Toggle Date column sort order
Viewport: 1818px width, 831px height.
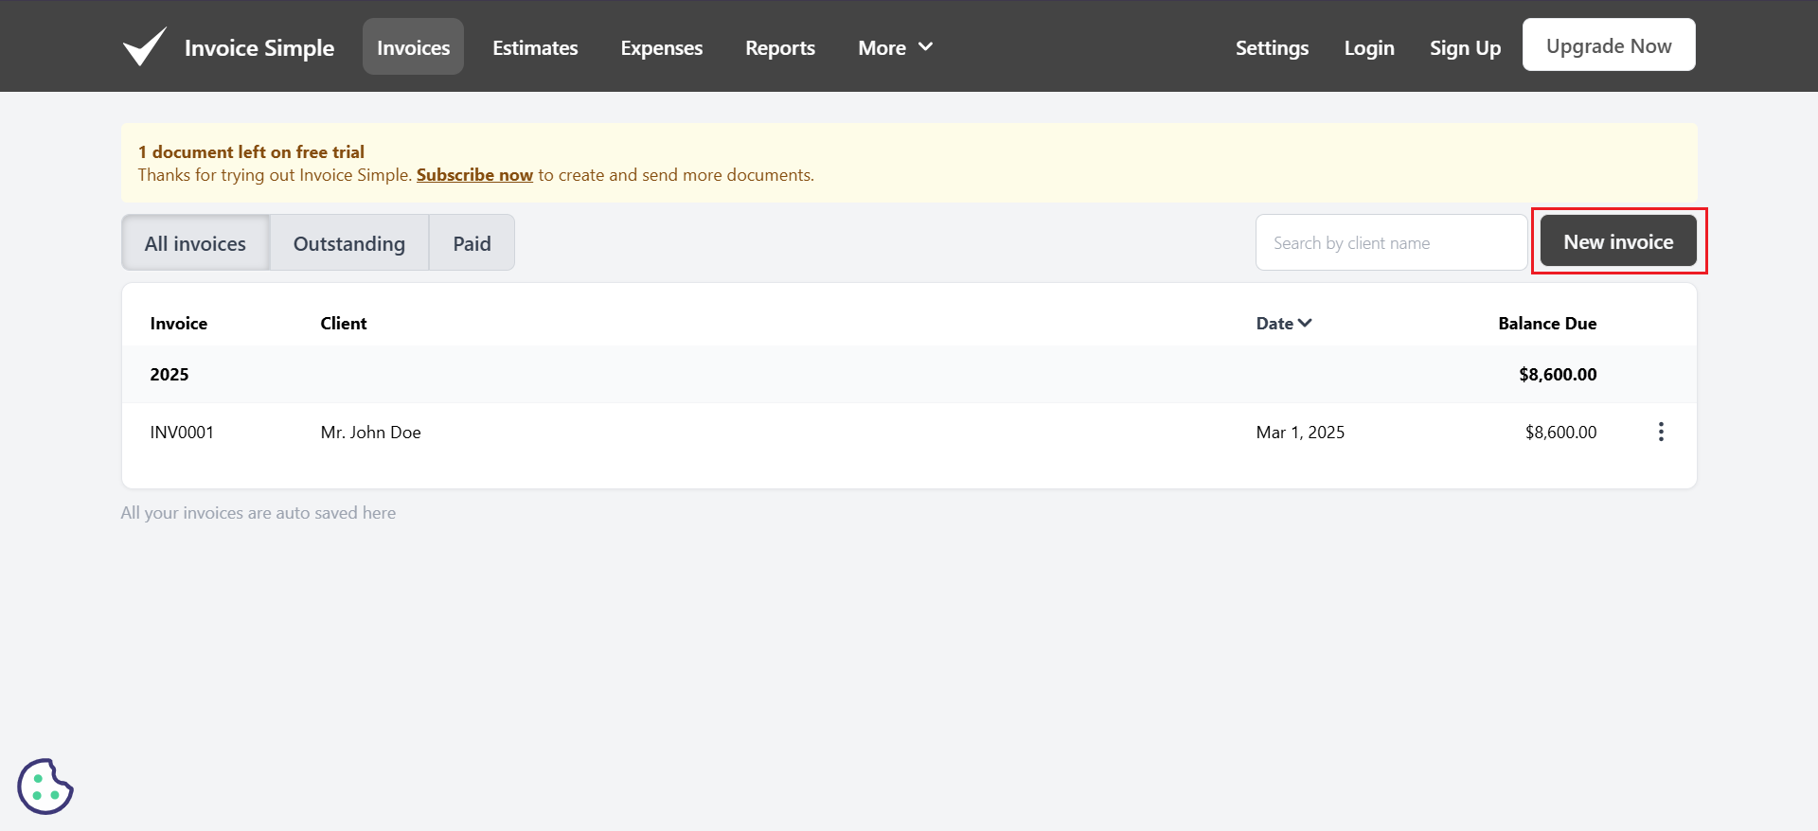(x=1283, y=324)
